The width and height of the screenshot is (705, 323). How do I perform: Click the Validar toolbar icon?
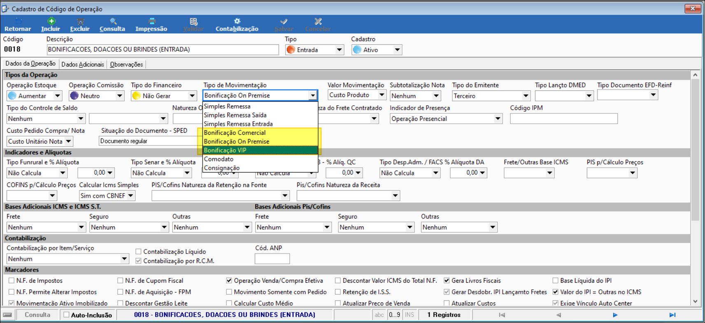pyautogui.click(x=193, y=21)
